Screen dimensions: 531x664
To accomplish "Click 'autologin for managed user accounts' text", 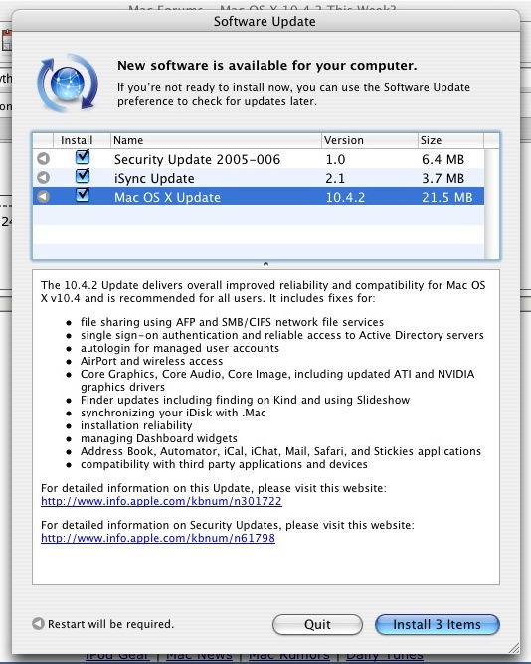I will [x=180, y=348].
